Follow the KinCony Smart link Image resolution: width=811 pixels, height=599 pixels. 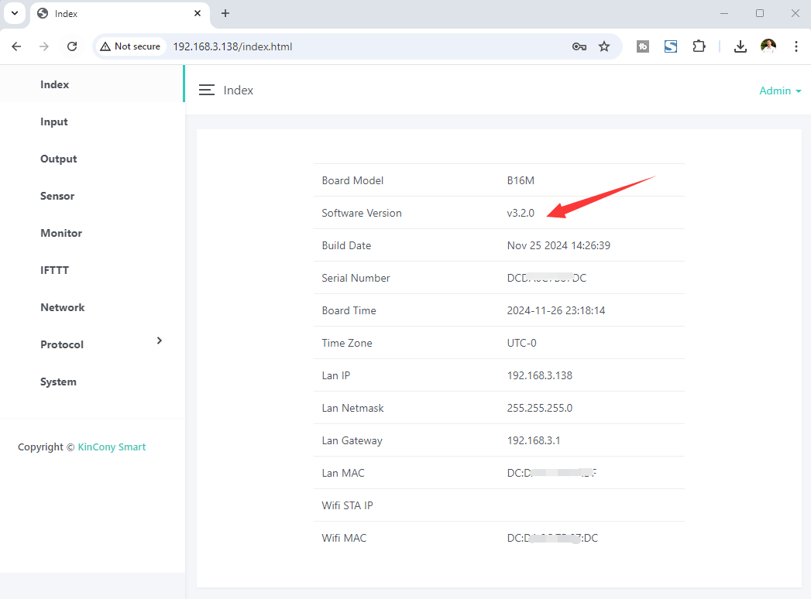[112, 447]
